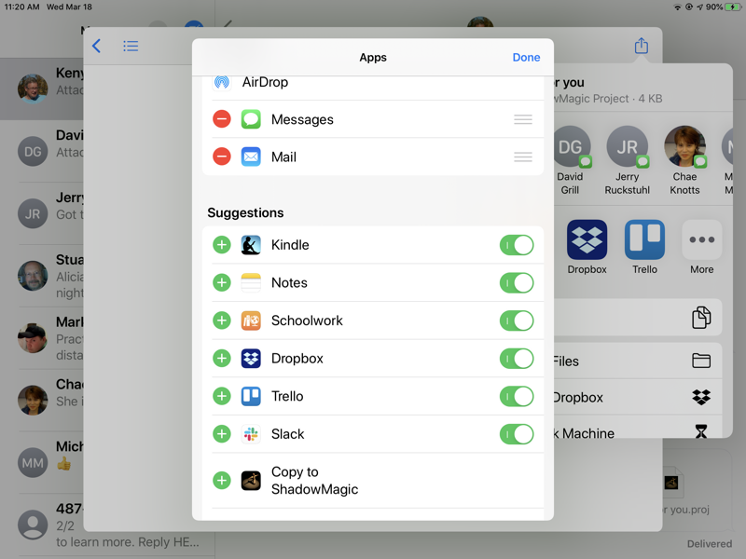Tap the green plus beside Copy to ShadowMagic
Viewport: 746px width, 559px height.
pos(222,481)
